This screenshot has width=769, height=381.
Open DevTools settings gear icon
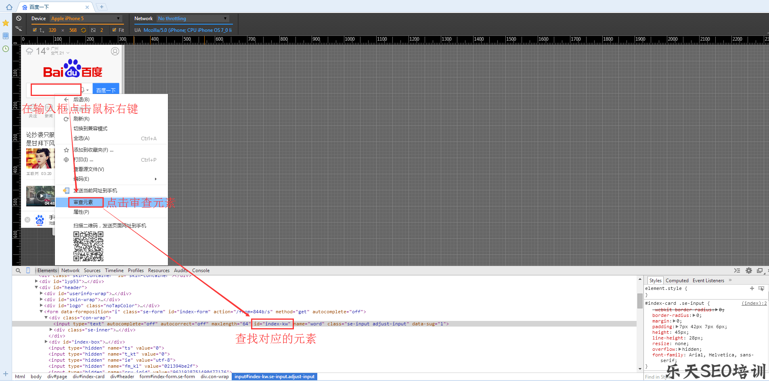pyautogui.click(x=749, y=271)
